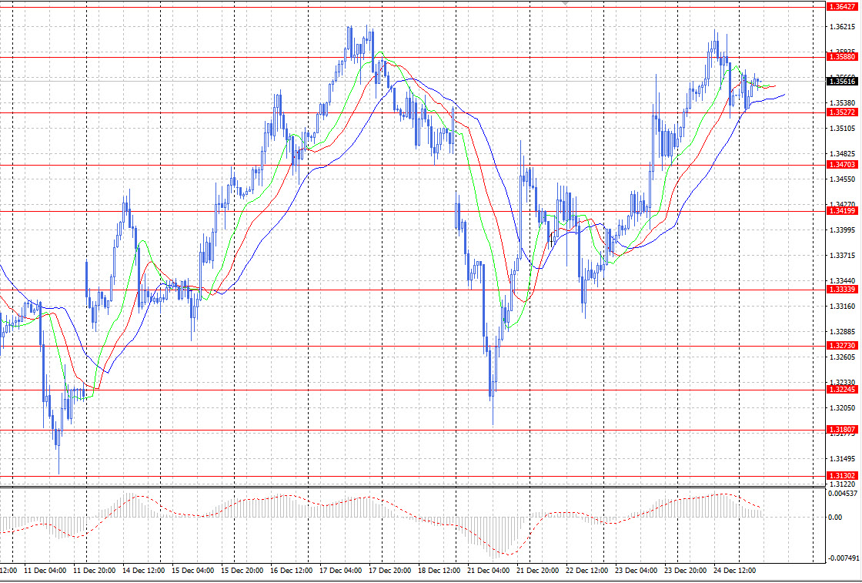Click the 1.35380 price scale value
Screen dimensions: 862x583
(842, 103)
